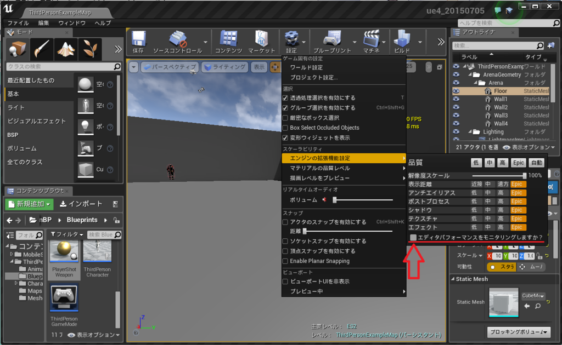Open 新規追加 dropdown button

(30, 204)
